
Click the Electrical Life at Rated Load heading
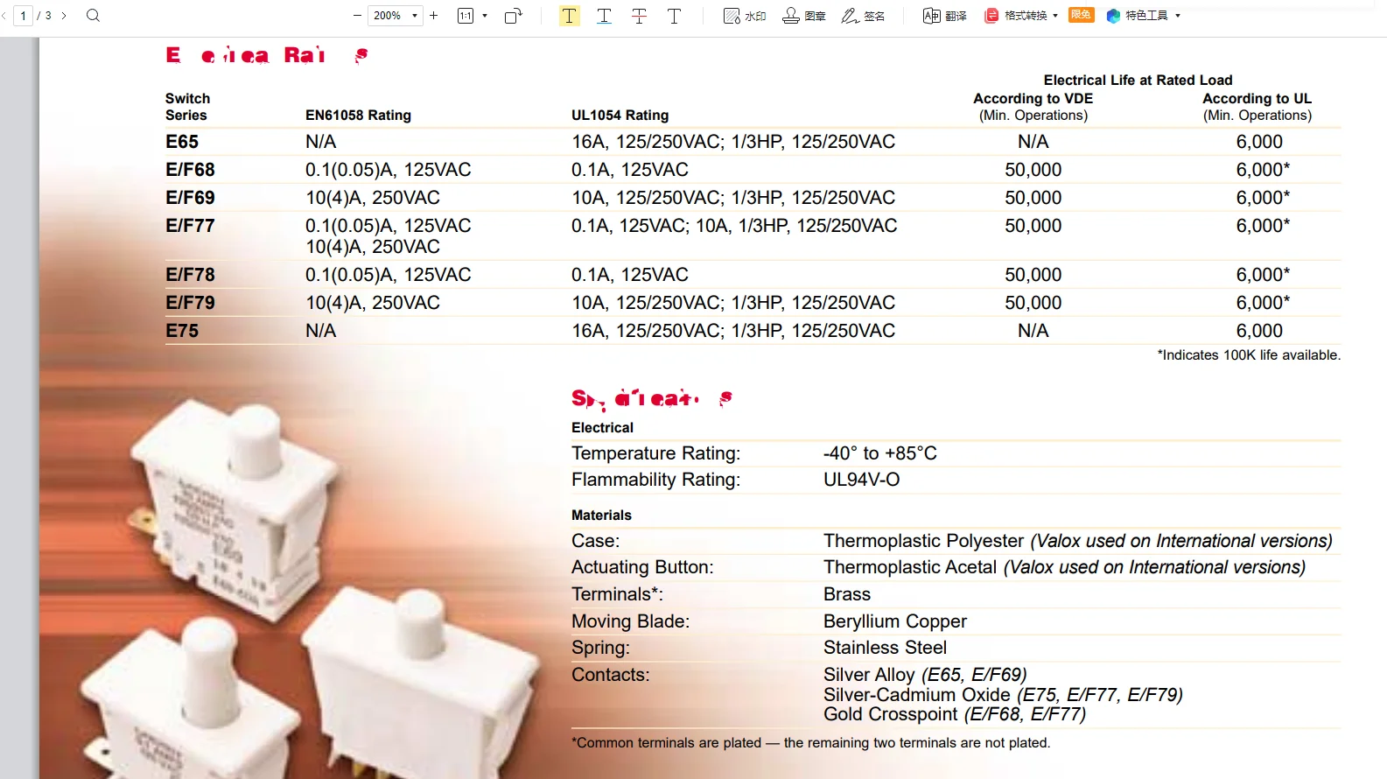(x=1138, y=81)
